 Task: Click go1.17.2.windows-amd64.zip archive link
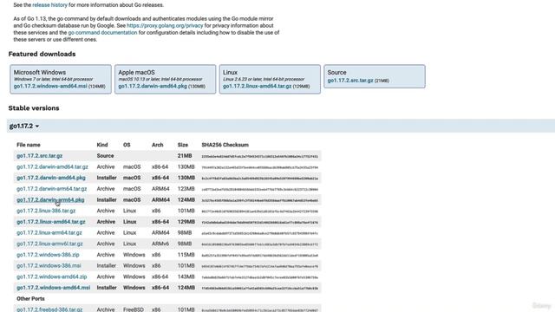(x=52, y=276)
